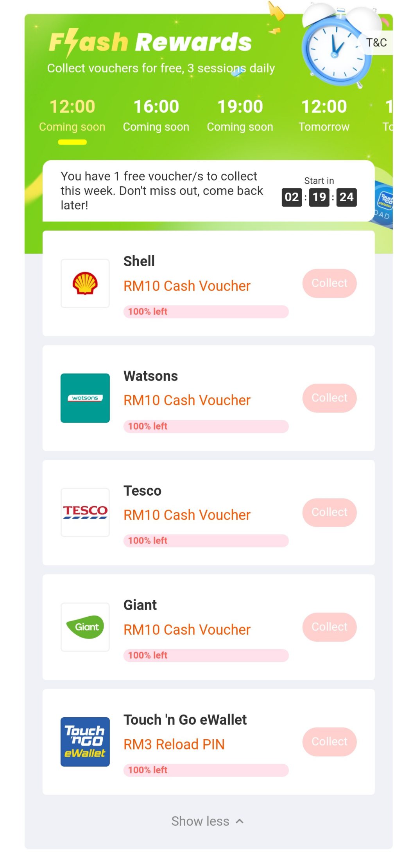Switch to the 16:00 session tab
Screen dimensions: 419x861
point(156,115)
